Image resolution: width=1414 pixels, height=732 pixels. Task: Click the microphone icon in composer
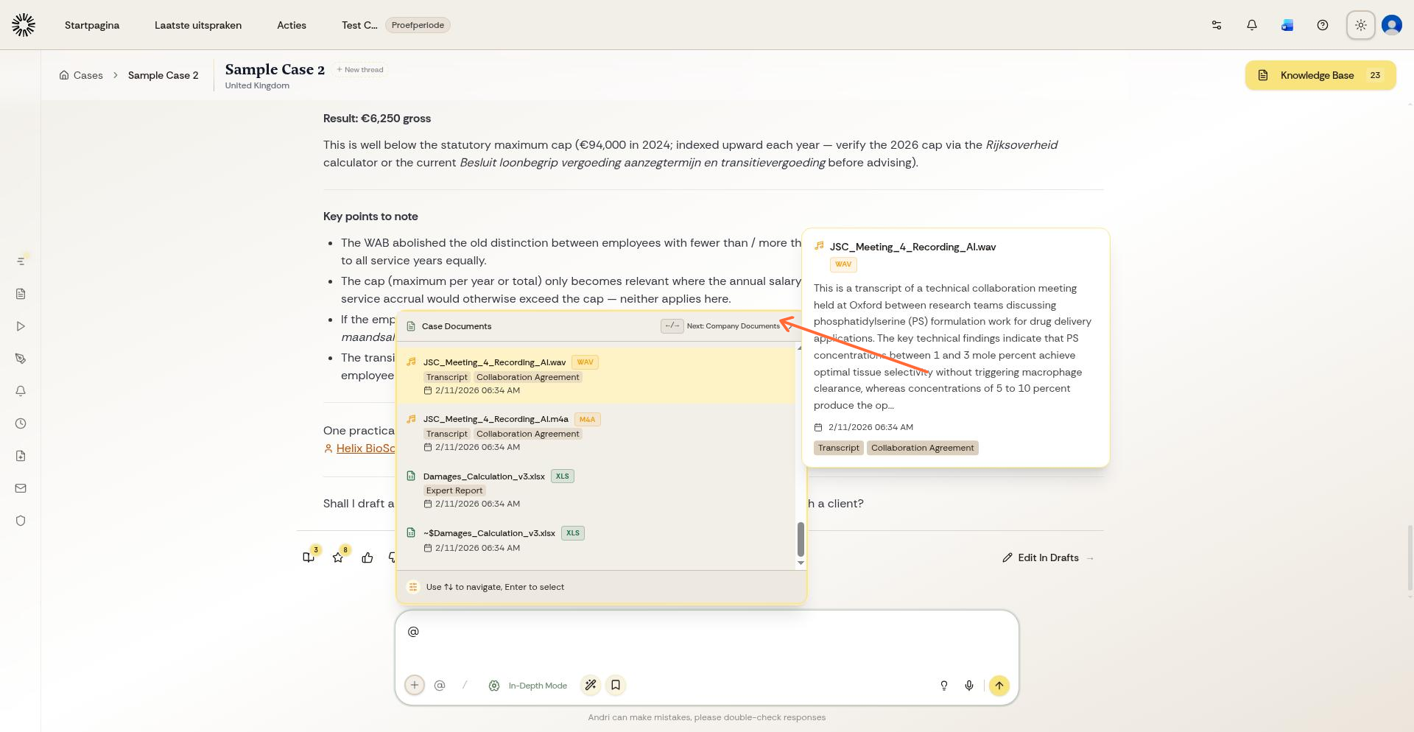969,686
